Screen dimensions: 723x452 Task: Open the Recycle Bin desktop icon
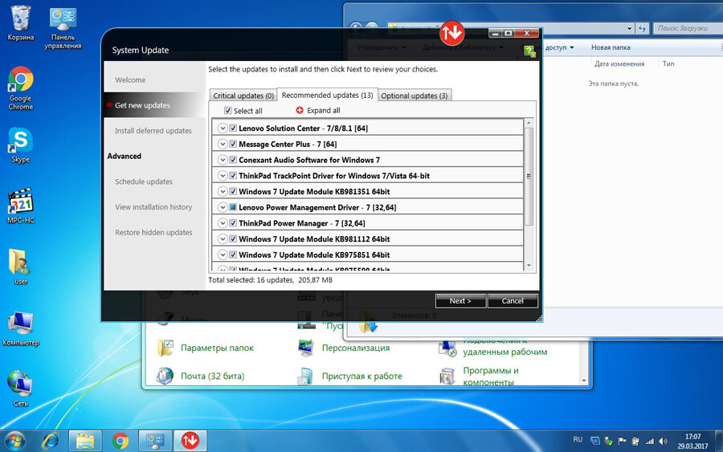(20, 23)
